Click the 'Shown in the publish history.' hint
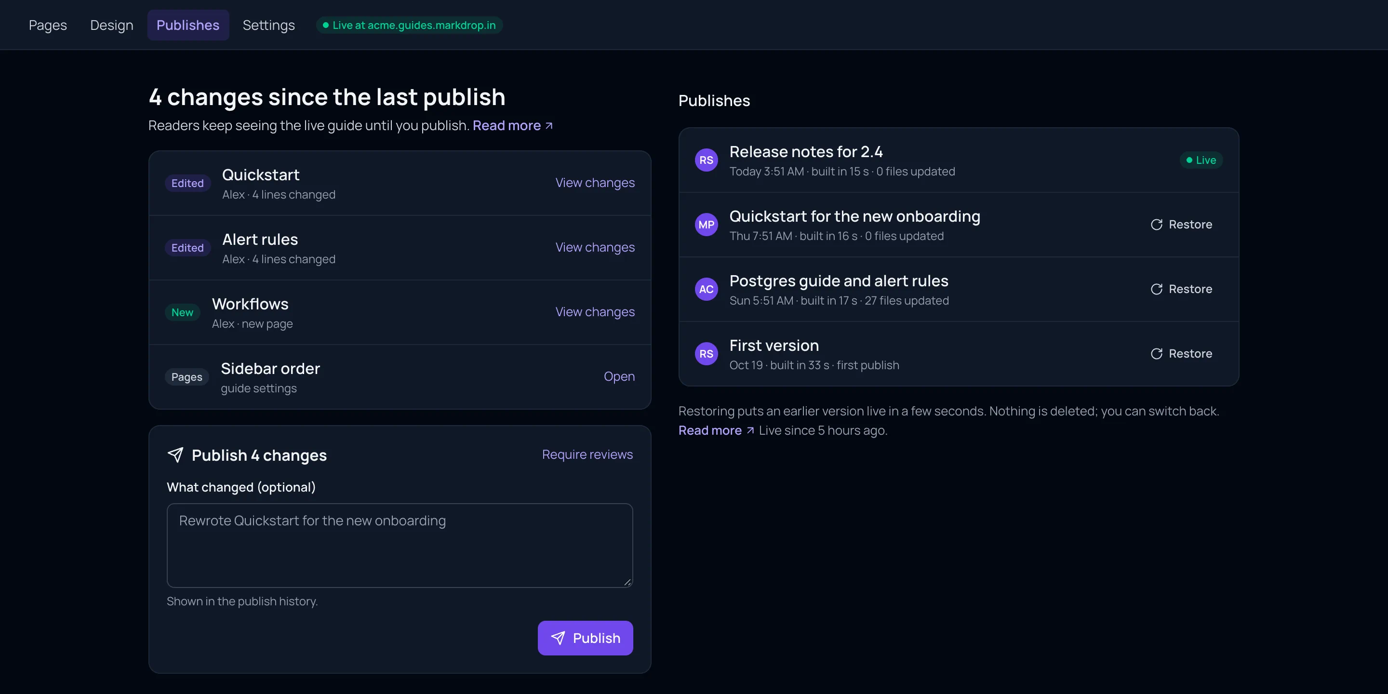Viewport: 1388px width, 694px height. click(242, 601)
